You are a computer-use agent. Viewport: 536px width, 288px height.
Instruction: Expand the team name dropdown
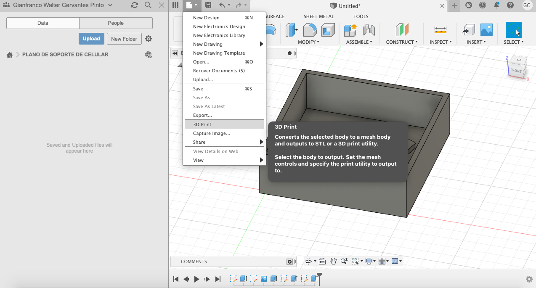click(x=110, y=5)
